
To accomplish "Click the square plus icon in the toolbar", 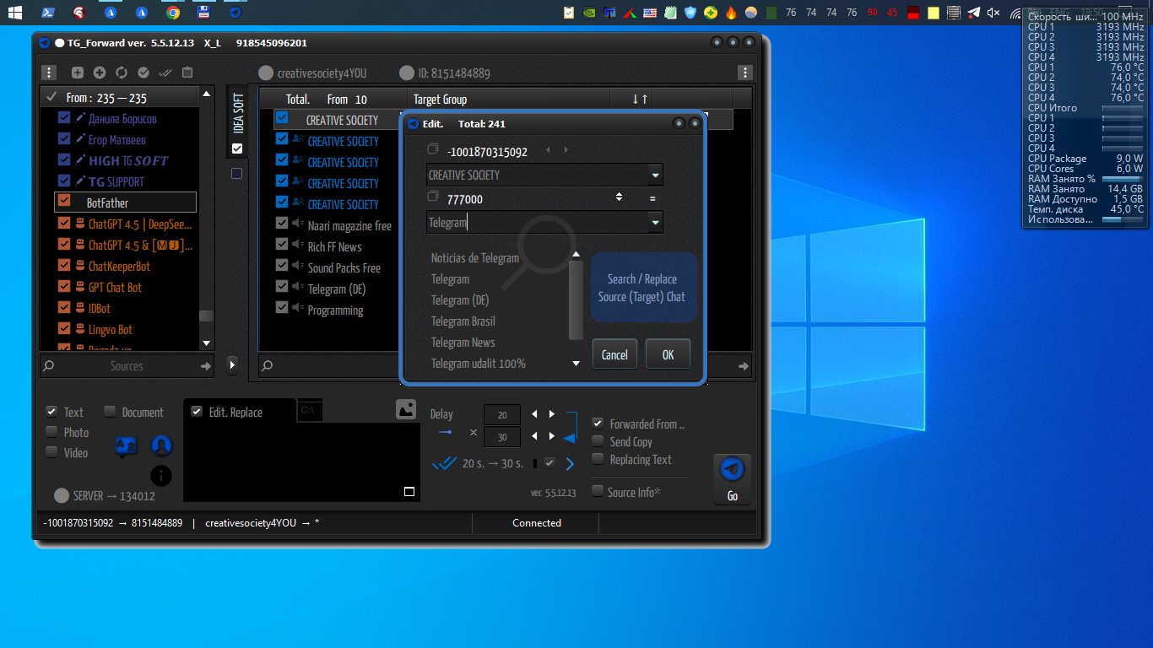I will (x=78, y=73).
